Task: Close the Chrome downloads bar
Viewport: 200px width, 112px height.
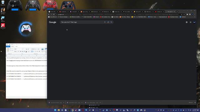Action: [x=195, y=103]
